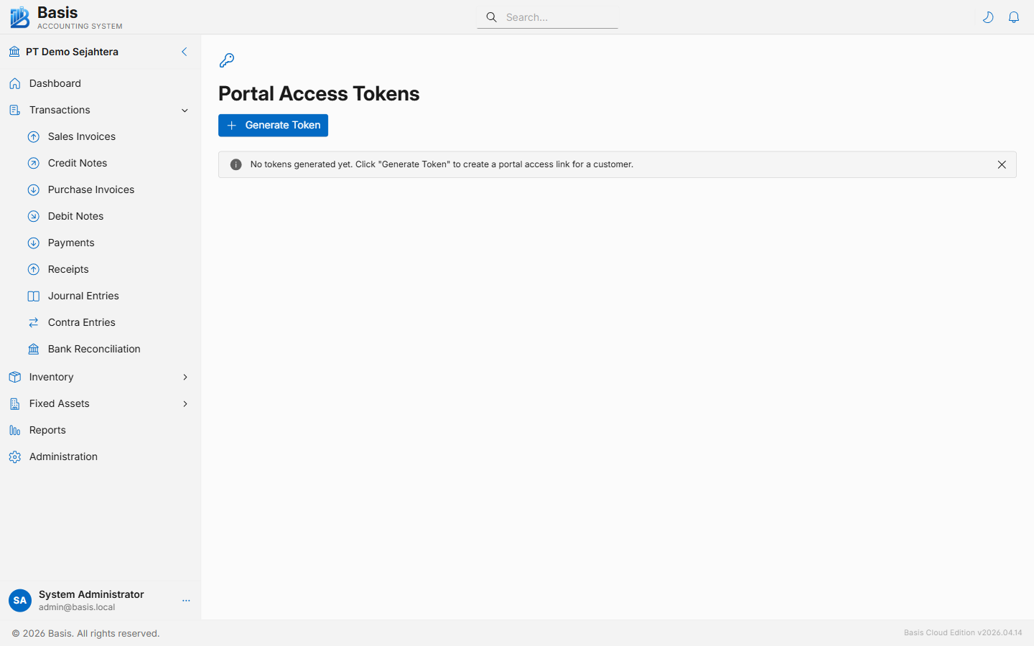Screen dimensions: 1034x646
Task: Click the key icon above Portal Access Tokens
Action: coord(226,60)
